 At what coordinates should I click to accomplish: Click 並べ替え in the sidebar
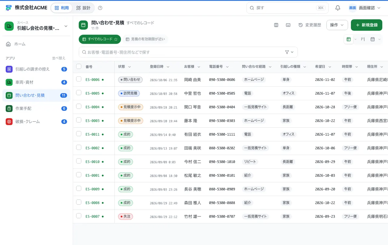(59, 58)
